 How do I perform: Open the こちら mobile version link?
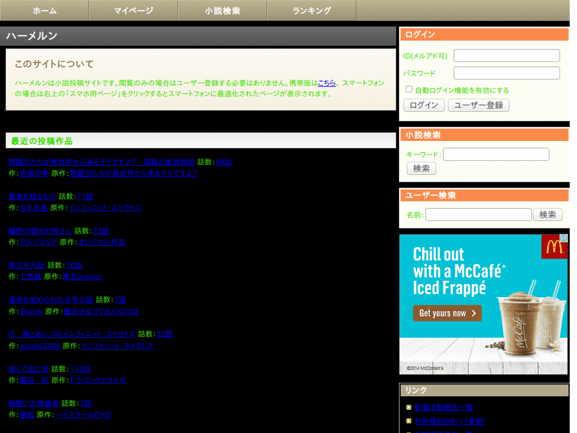[327, 83]
